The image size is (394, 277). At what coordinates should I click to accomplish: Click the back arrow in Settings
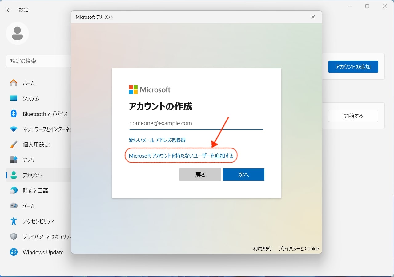pyautogui.click(x=8, y=10)
